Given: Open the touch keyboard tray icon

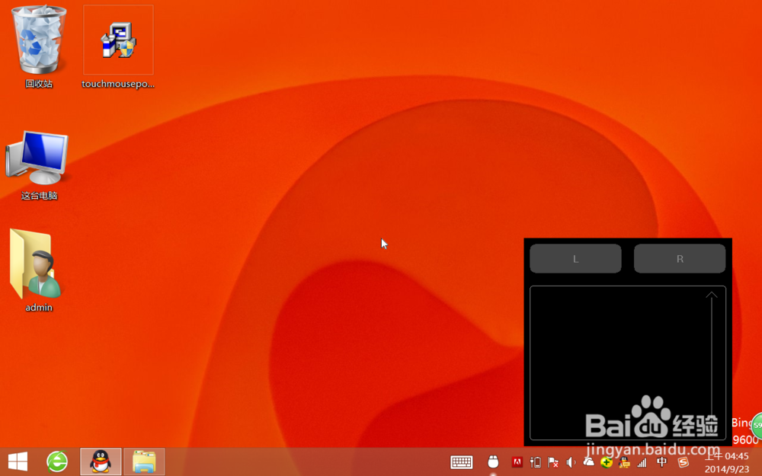Looking at the screenshot, I should click(x=461, y=462).
